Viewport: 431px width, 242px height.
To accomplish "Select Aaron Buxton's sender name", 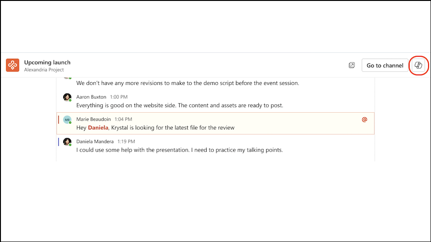I will (91, 97).
